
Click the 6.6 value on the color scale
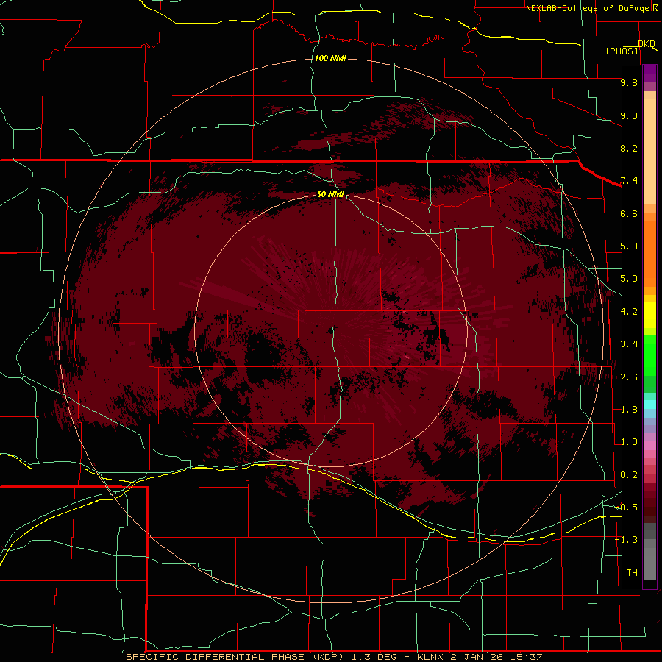[x=629, y=213]
